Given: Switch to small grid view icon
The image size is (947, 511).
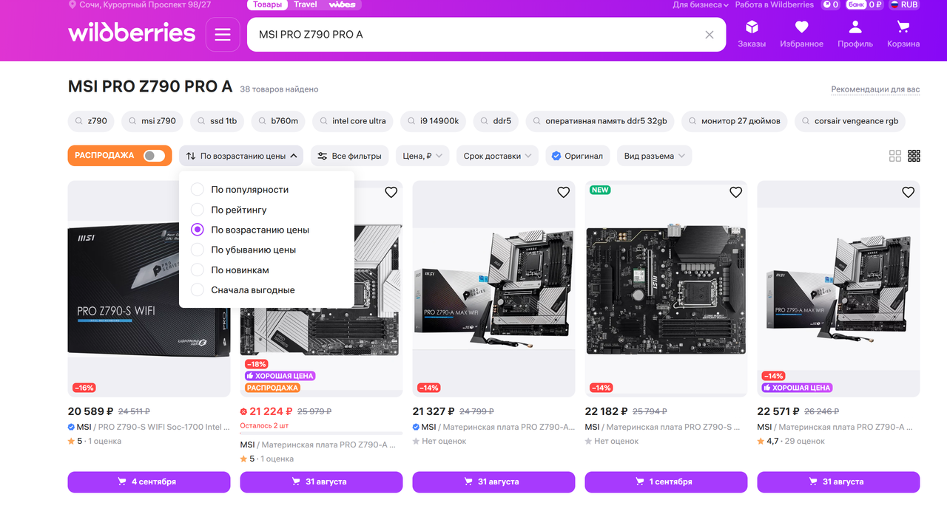Looking at the screenshot, I should tap(914, 156).
